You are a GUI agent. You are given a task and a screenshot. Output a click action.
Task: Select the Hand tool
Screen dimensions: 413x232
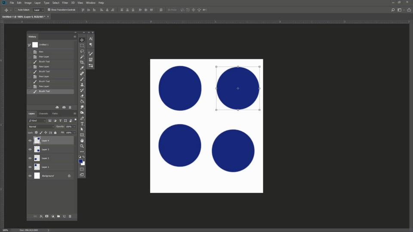point(82,140)
